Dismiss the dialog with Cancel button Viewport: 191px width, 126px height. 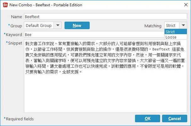175,118
